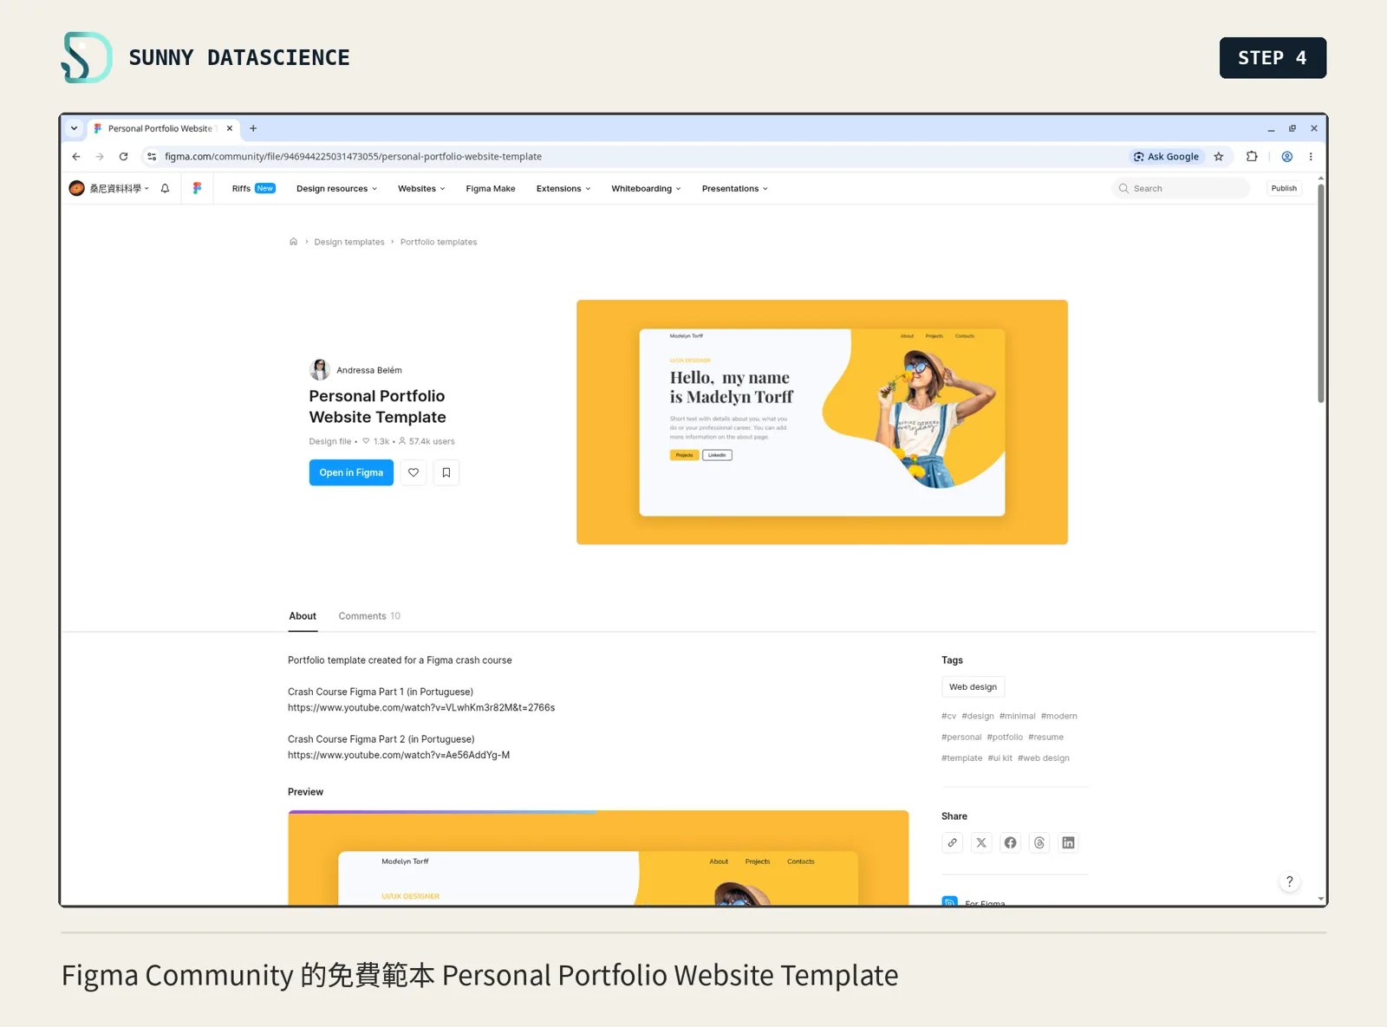The image size is (1387, 1027).
Task: Expand Whiteboarding menu
Action: click(646, 188)
